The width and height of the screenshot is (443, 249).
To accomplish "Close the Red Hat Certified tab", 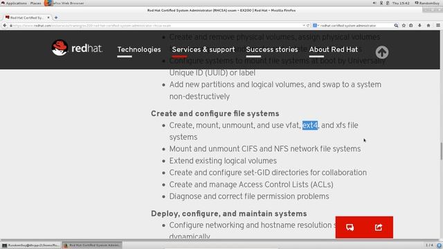I will click(x=48, y=17).
